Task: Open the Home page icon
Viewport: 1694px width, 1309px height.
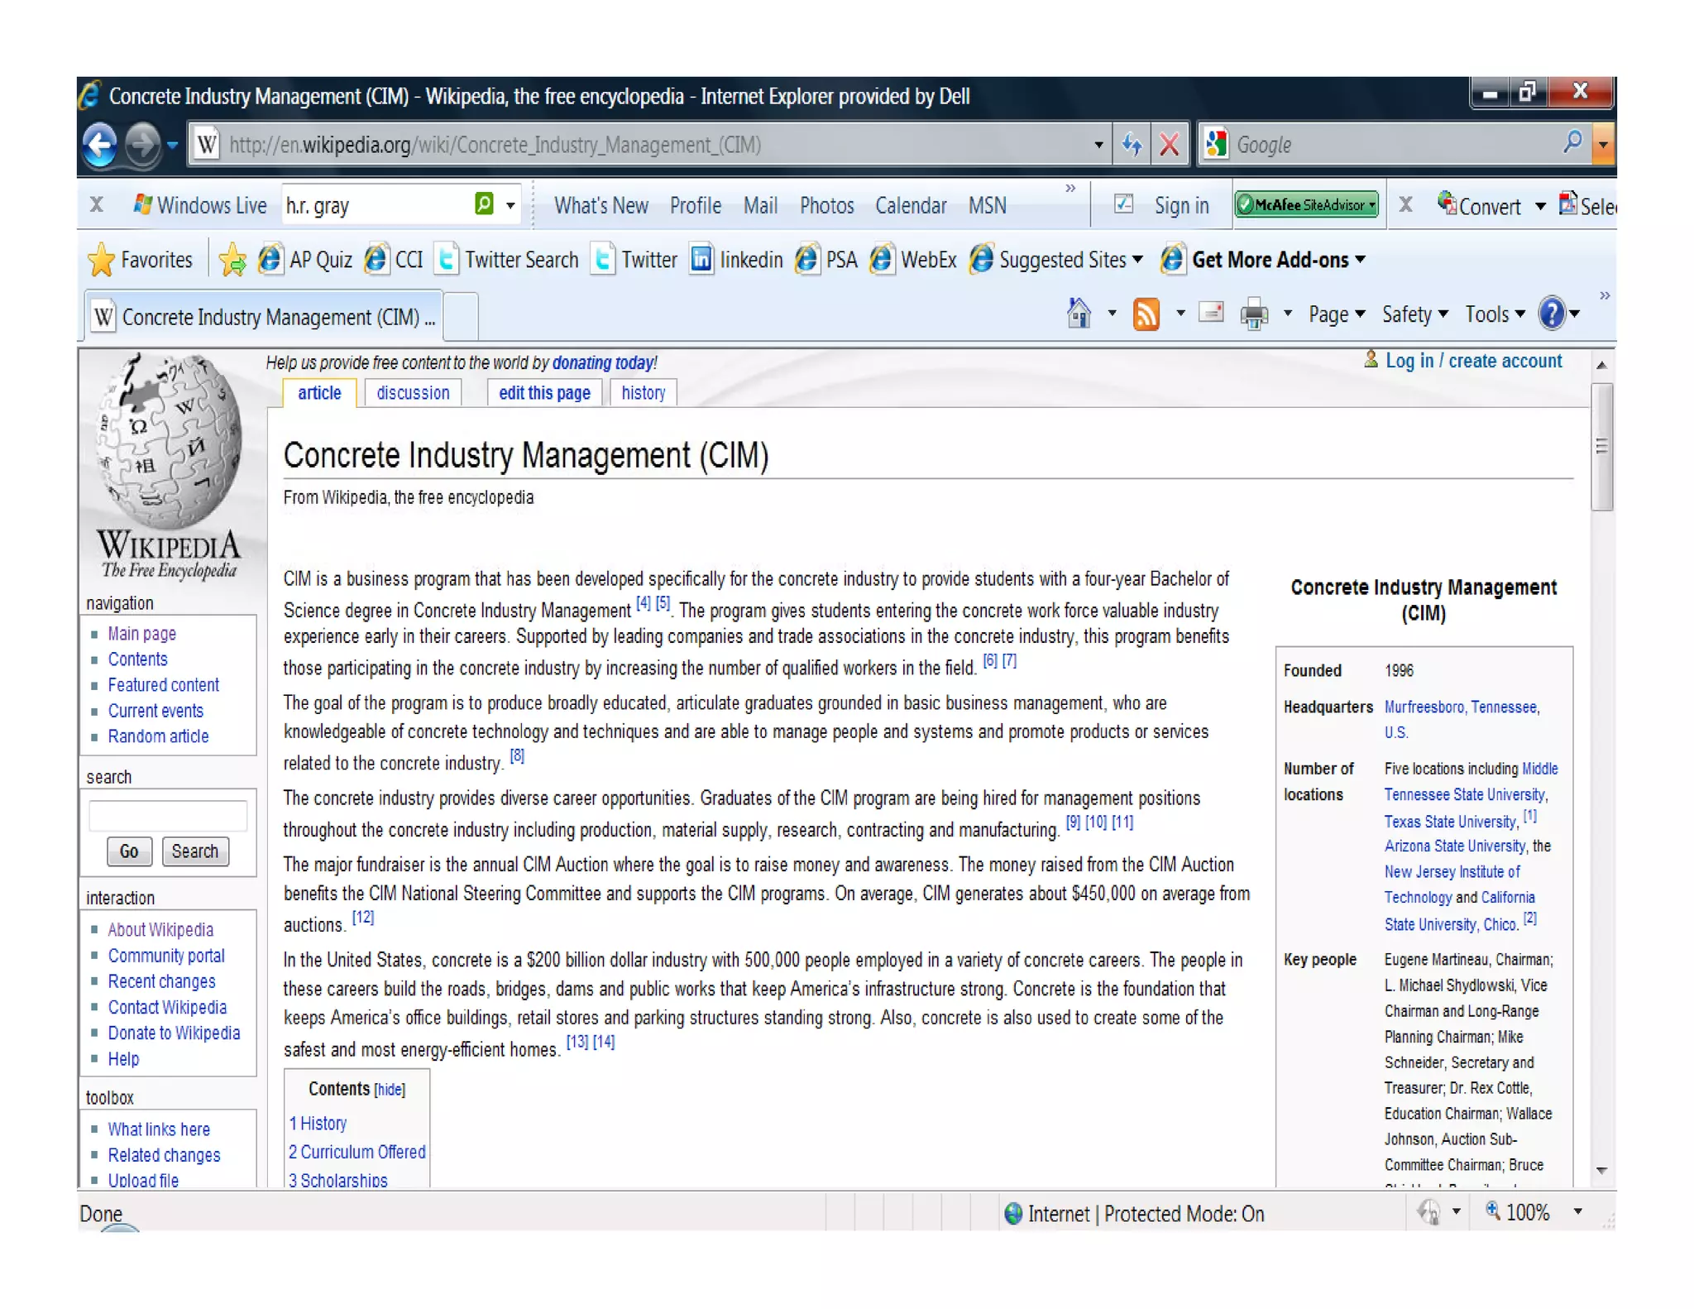Action: click(x=1079, y=314)
